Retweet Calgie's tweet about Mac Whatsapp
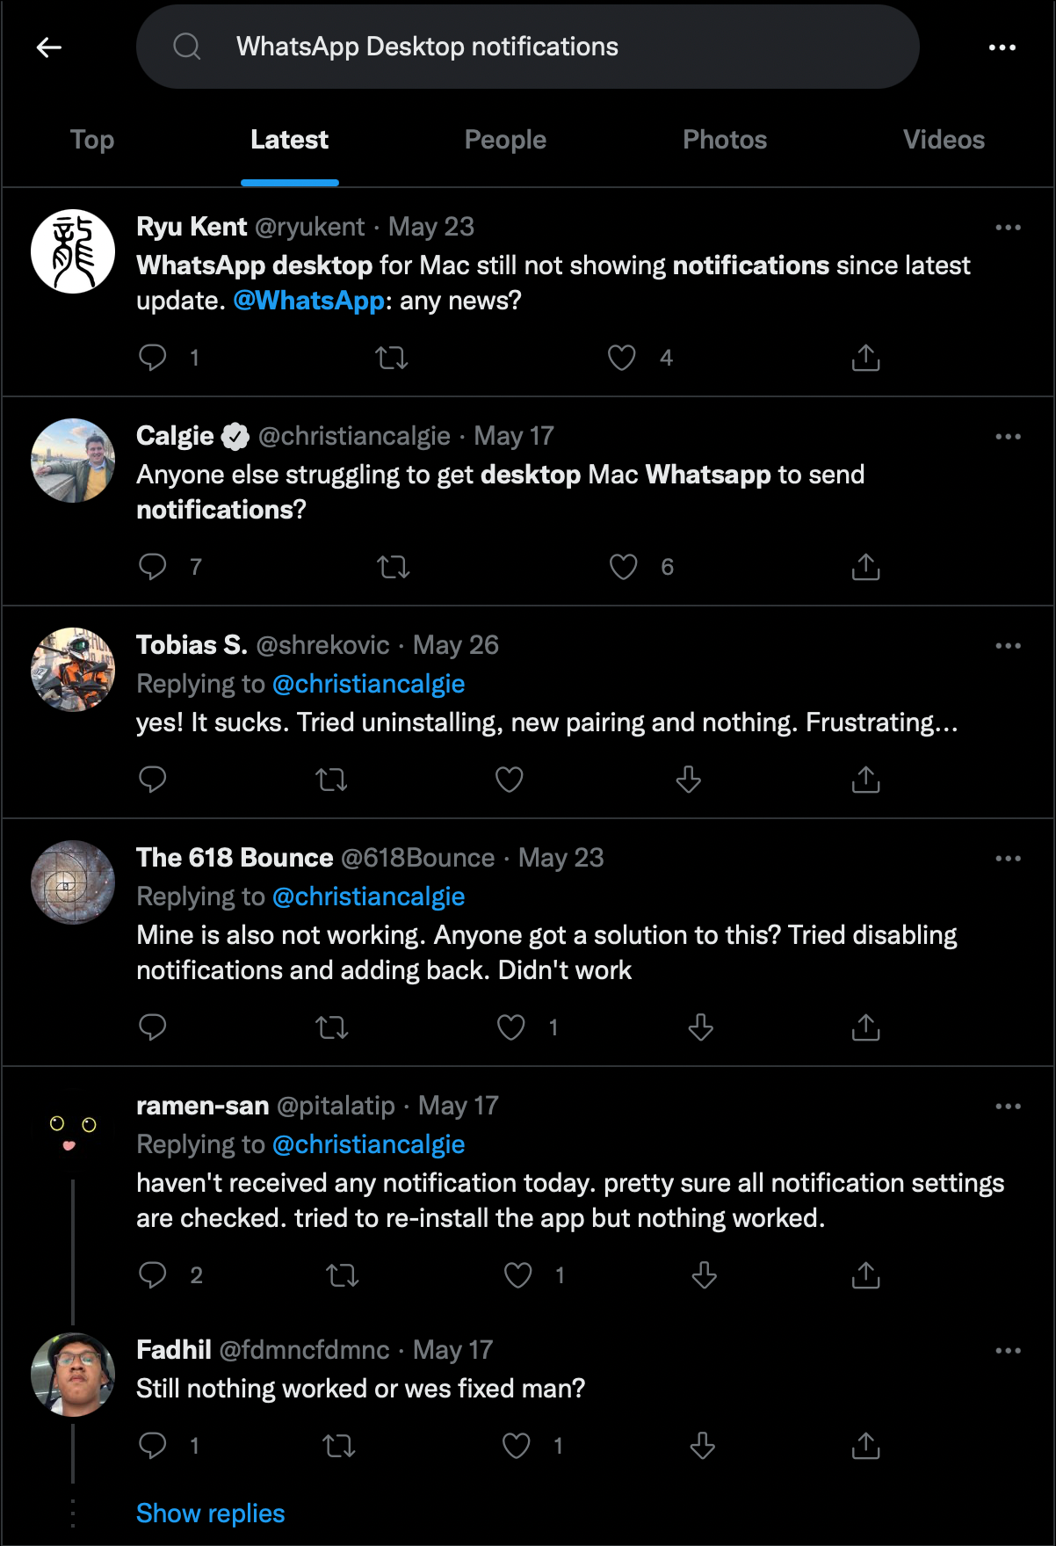 [x=394, y=567]
